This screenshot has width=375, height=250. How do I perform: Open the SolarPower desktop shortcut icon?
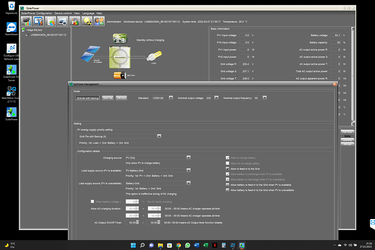click(11, 114)
